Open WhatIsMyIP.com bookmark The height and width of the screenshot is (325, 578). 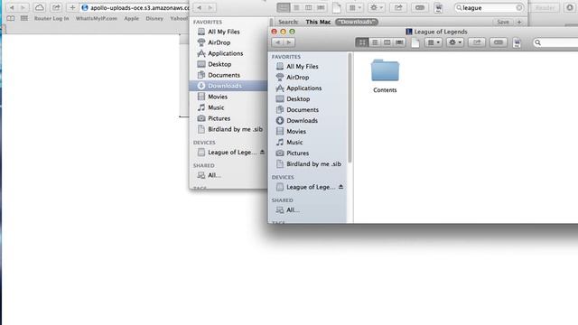pos(97,18)
